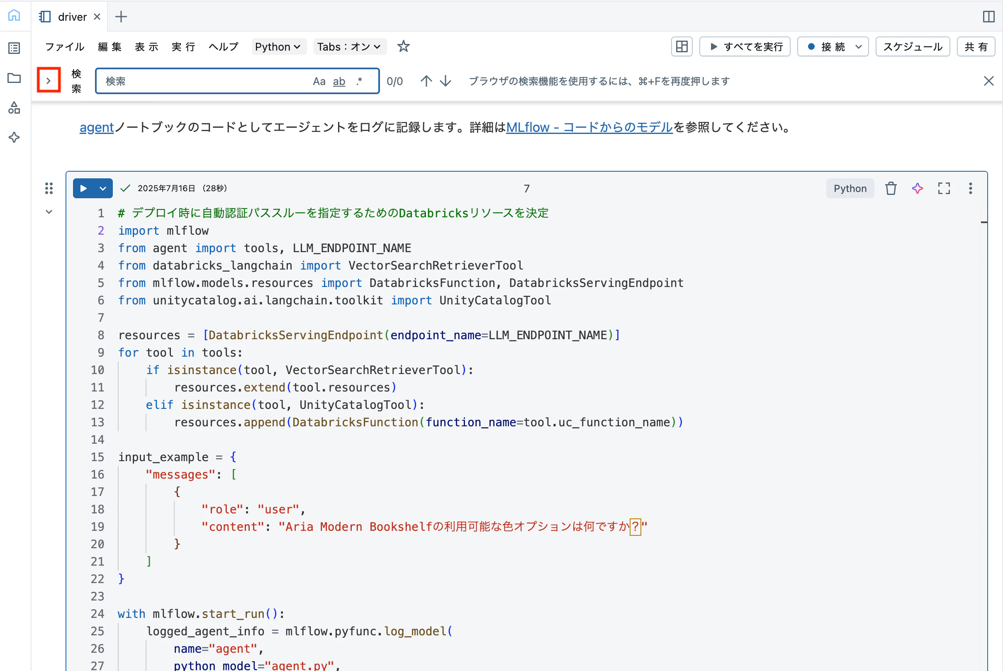The height and width of the screenshot is (671, 1003).
Task: Go to previous search match arrow
Action: [x=426, y=81]
